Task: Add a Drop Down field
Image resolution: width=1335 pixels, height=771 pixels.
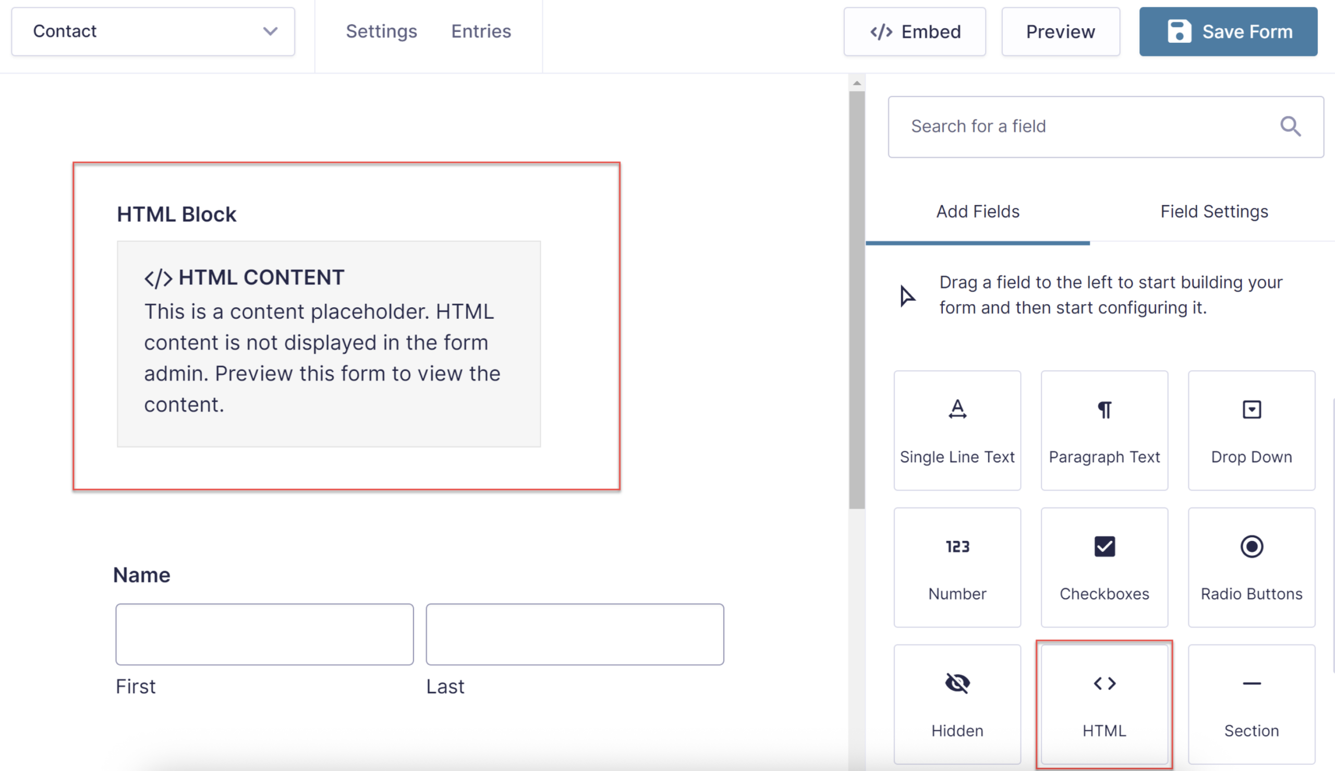Action: click(1252, 430)
